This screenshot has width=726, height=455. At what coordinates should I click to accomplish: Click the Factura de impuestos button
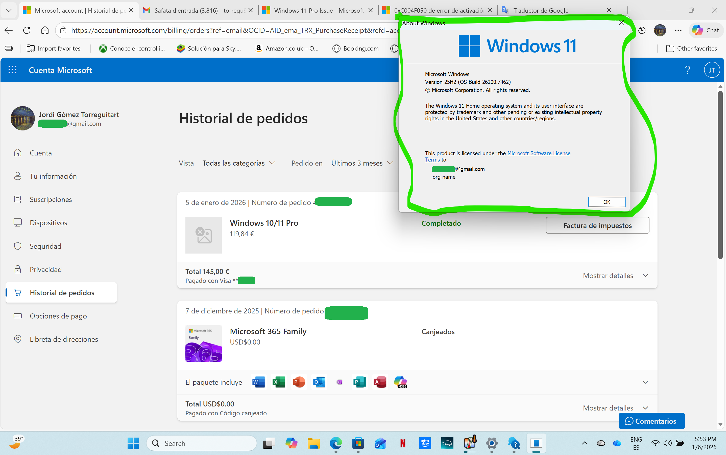pos(597,225)
